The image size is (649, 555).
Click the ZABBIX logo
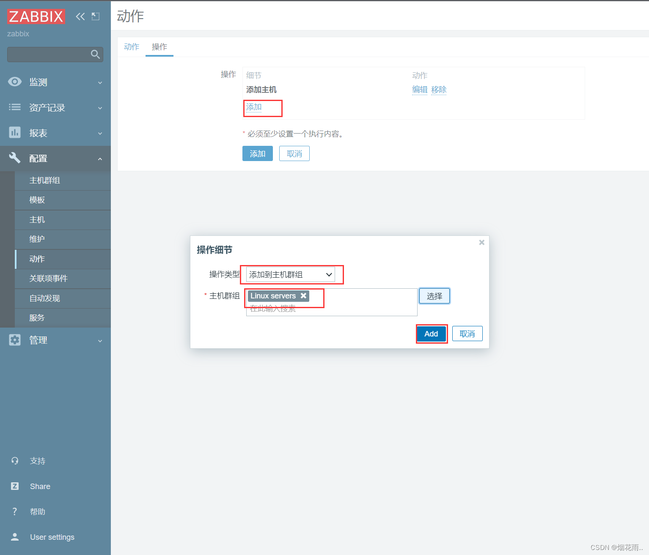click(36, 16)
